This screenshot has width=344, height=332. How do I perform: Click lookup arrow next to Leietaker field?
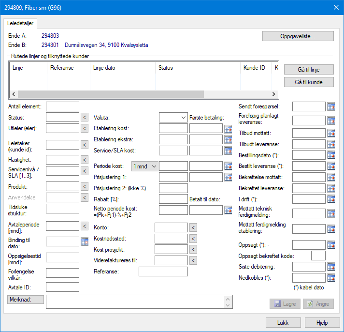[85, 145]
